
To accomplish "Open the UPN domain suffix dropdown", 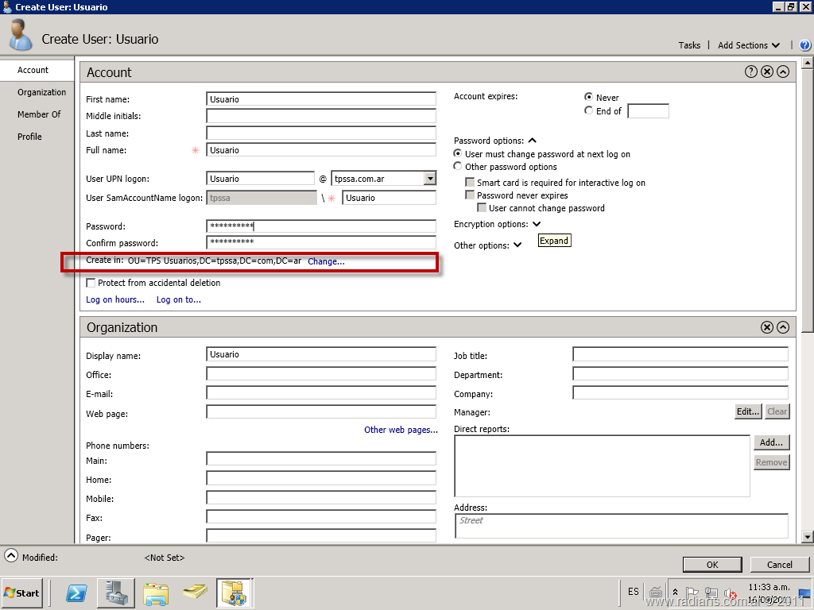I will (x=429, y=179).
